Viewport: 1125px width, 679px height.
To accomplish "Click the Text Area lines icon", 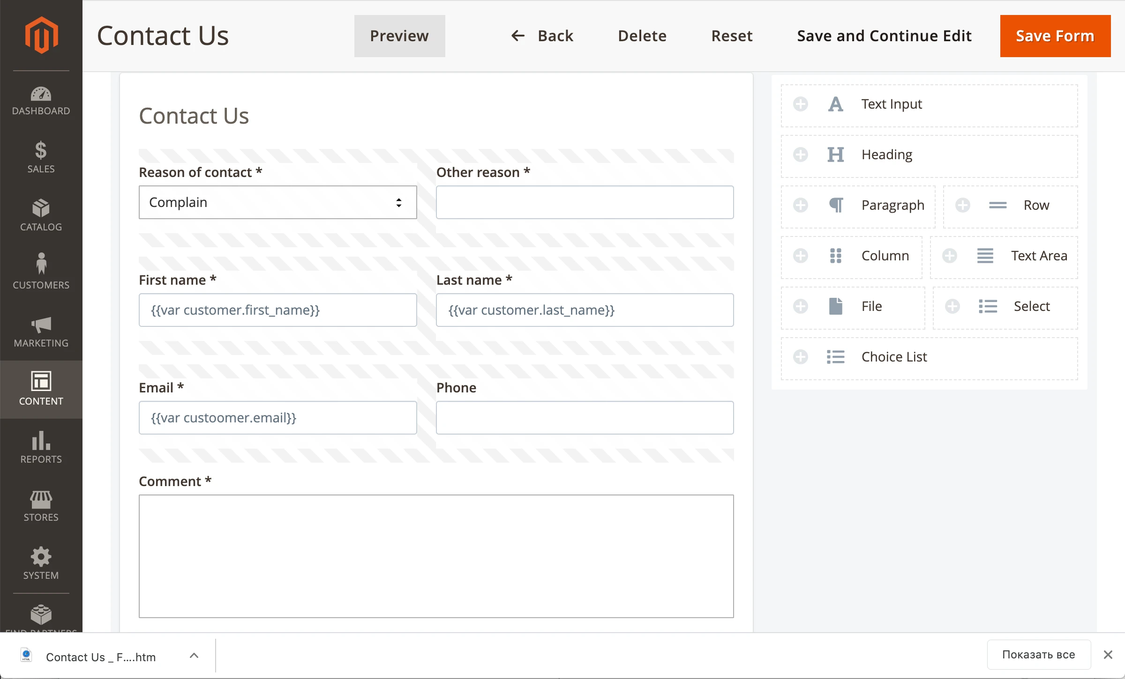I will tap(985, 256).
